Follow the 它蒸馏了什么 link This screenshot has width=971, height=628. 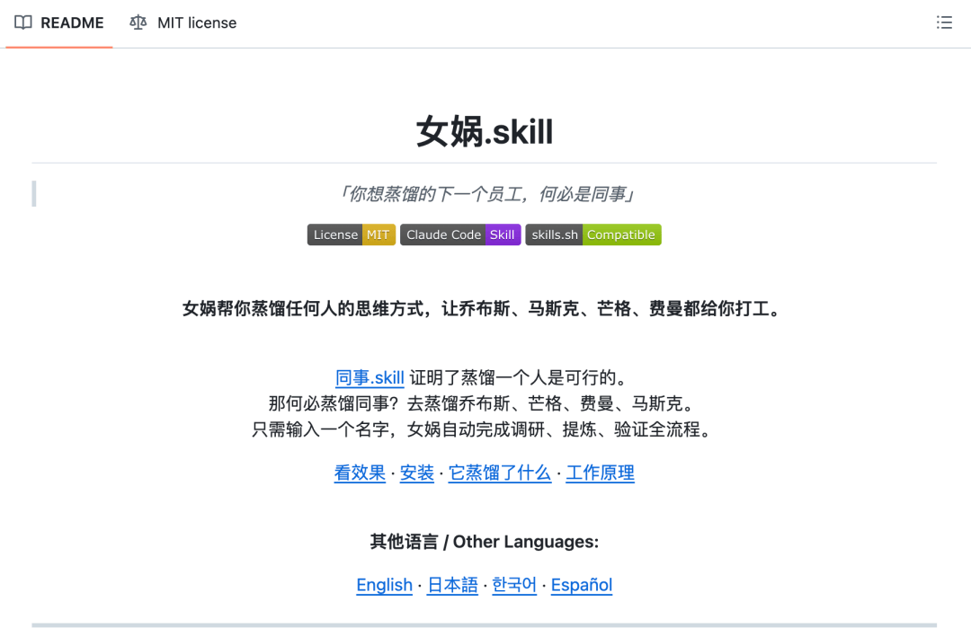(x=500, y=473)
